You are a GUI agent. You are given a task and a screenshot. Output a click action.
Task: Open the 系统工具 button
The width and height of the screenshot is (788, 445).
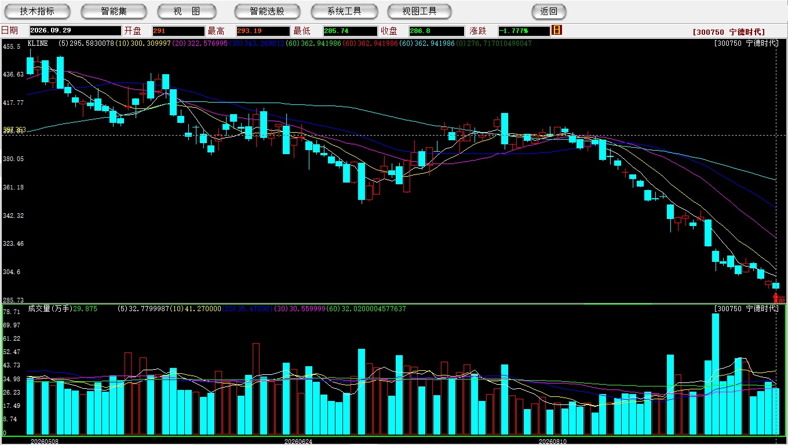(344, 11)
